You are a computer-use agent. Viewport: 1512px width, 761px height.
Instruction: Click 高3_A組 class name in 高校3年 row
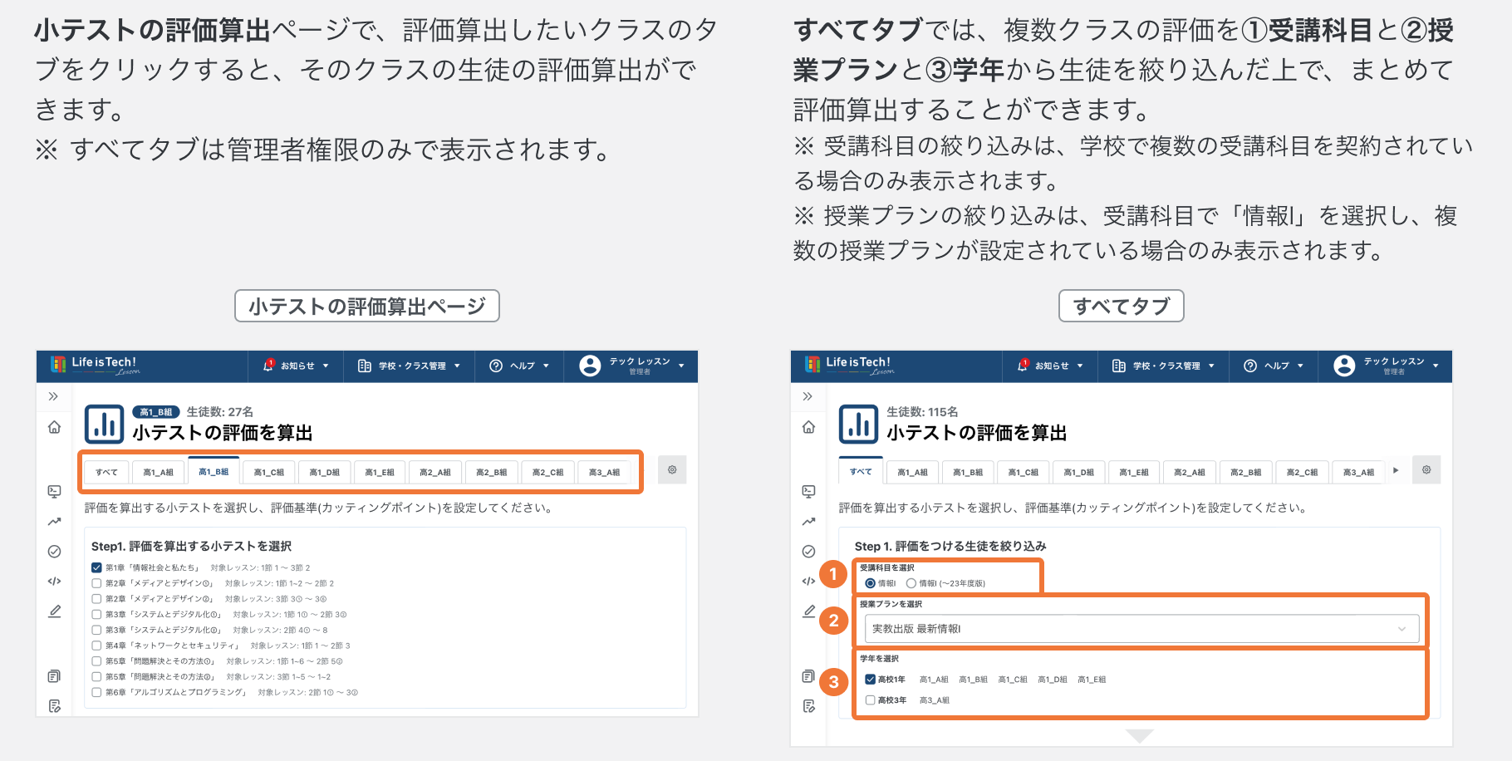[935, 700]
